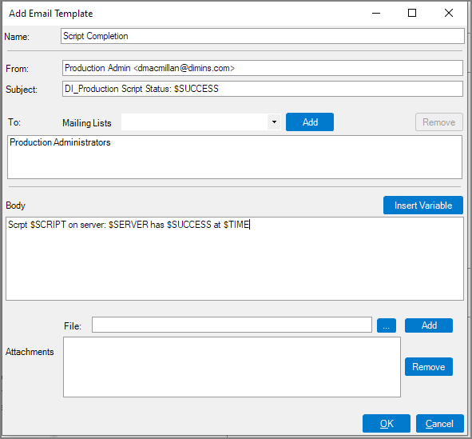Click the Name field containing Script Completion
The width and height of the screenshot is (472, 439).
coord(262,36)
